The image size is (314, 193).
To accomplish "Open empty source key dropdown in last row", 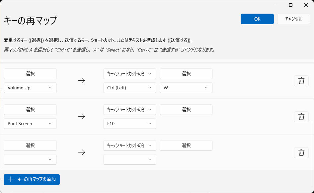I will pyautogui.click(x=30, y=159).
